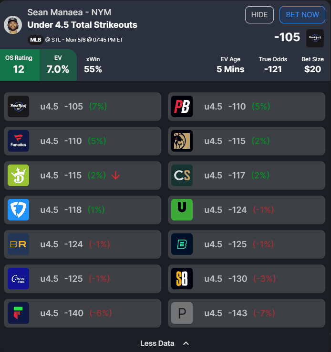Open the FanDuel shield icon
This screenshot has width=331, height=352.
tap(18, 209)
